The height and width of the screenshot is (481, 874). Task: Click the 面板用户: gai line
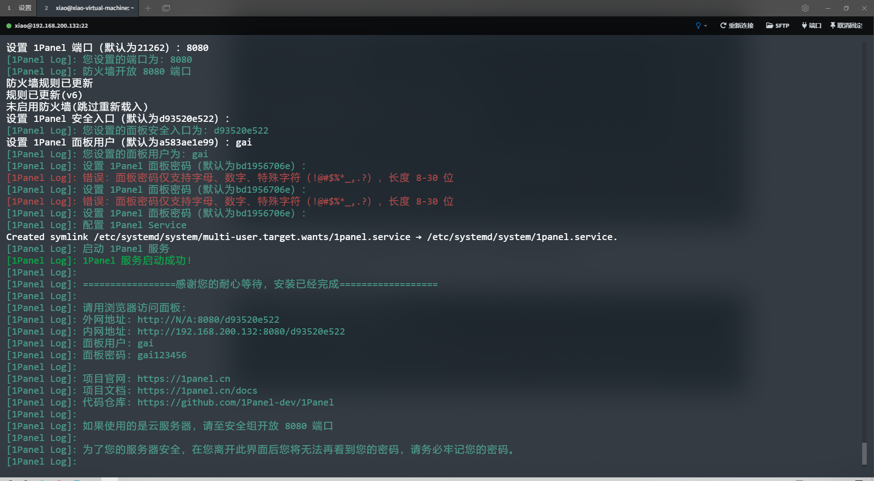tap(80, 343)
